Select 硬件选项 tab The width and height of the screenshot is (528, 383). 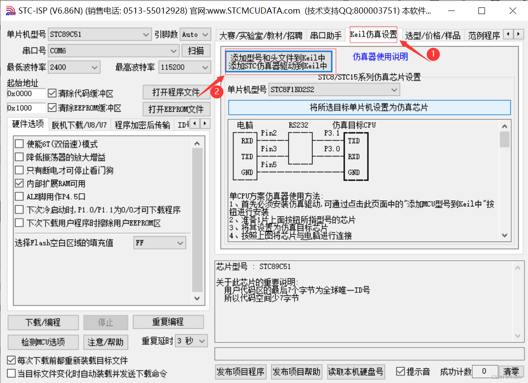(28, 124)
